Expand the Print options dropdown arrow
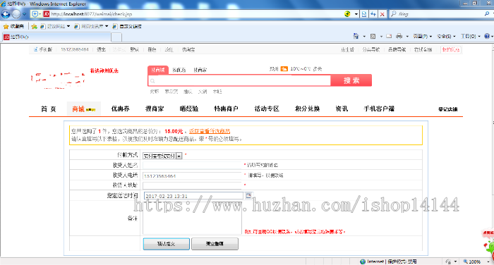 click(407, 37)
